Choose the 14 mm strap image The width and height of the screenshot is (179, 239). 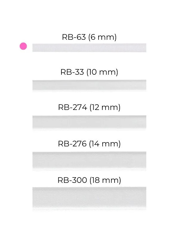tap(89, 160)
